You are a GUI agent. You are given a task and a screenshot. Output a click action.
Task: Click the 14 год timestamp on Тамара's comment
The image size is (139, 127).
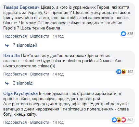[x=58, y=36]
